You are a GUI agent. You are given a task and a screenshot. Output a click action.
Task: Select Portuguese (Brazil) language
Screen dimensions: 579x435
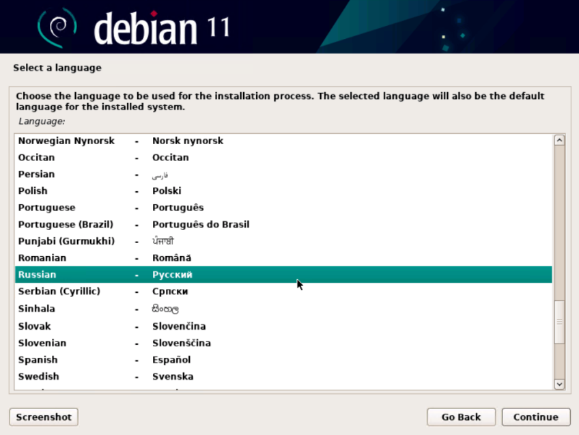coord(283,225)
